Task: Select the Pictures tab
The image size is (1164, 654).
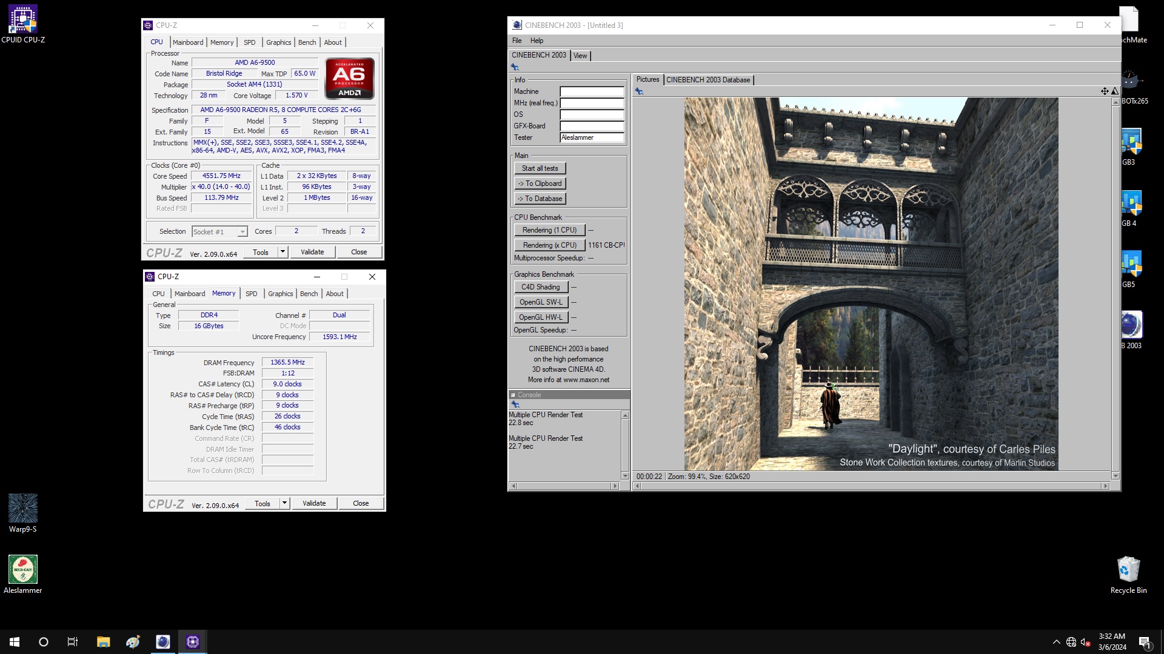Action: [647, 79]
